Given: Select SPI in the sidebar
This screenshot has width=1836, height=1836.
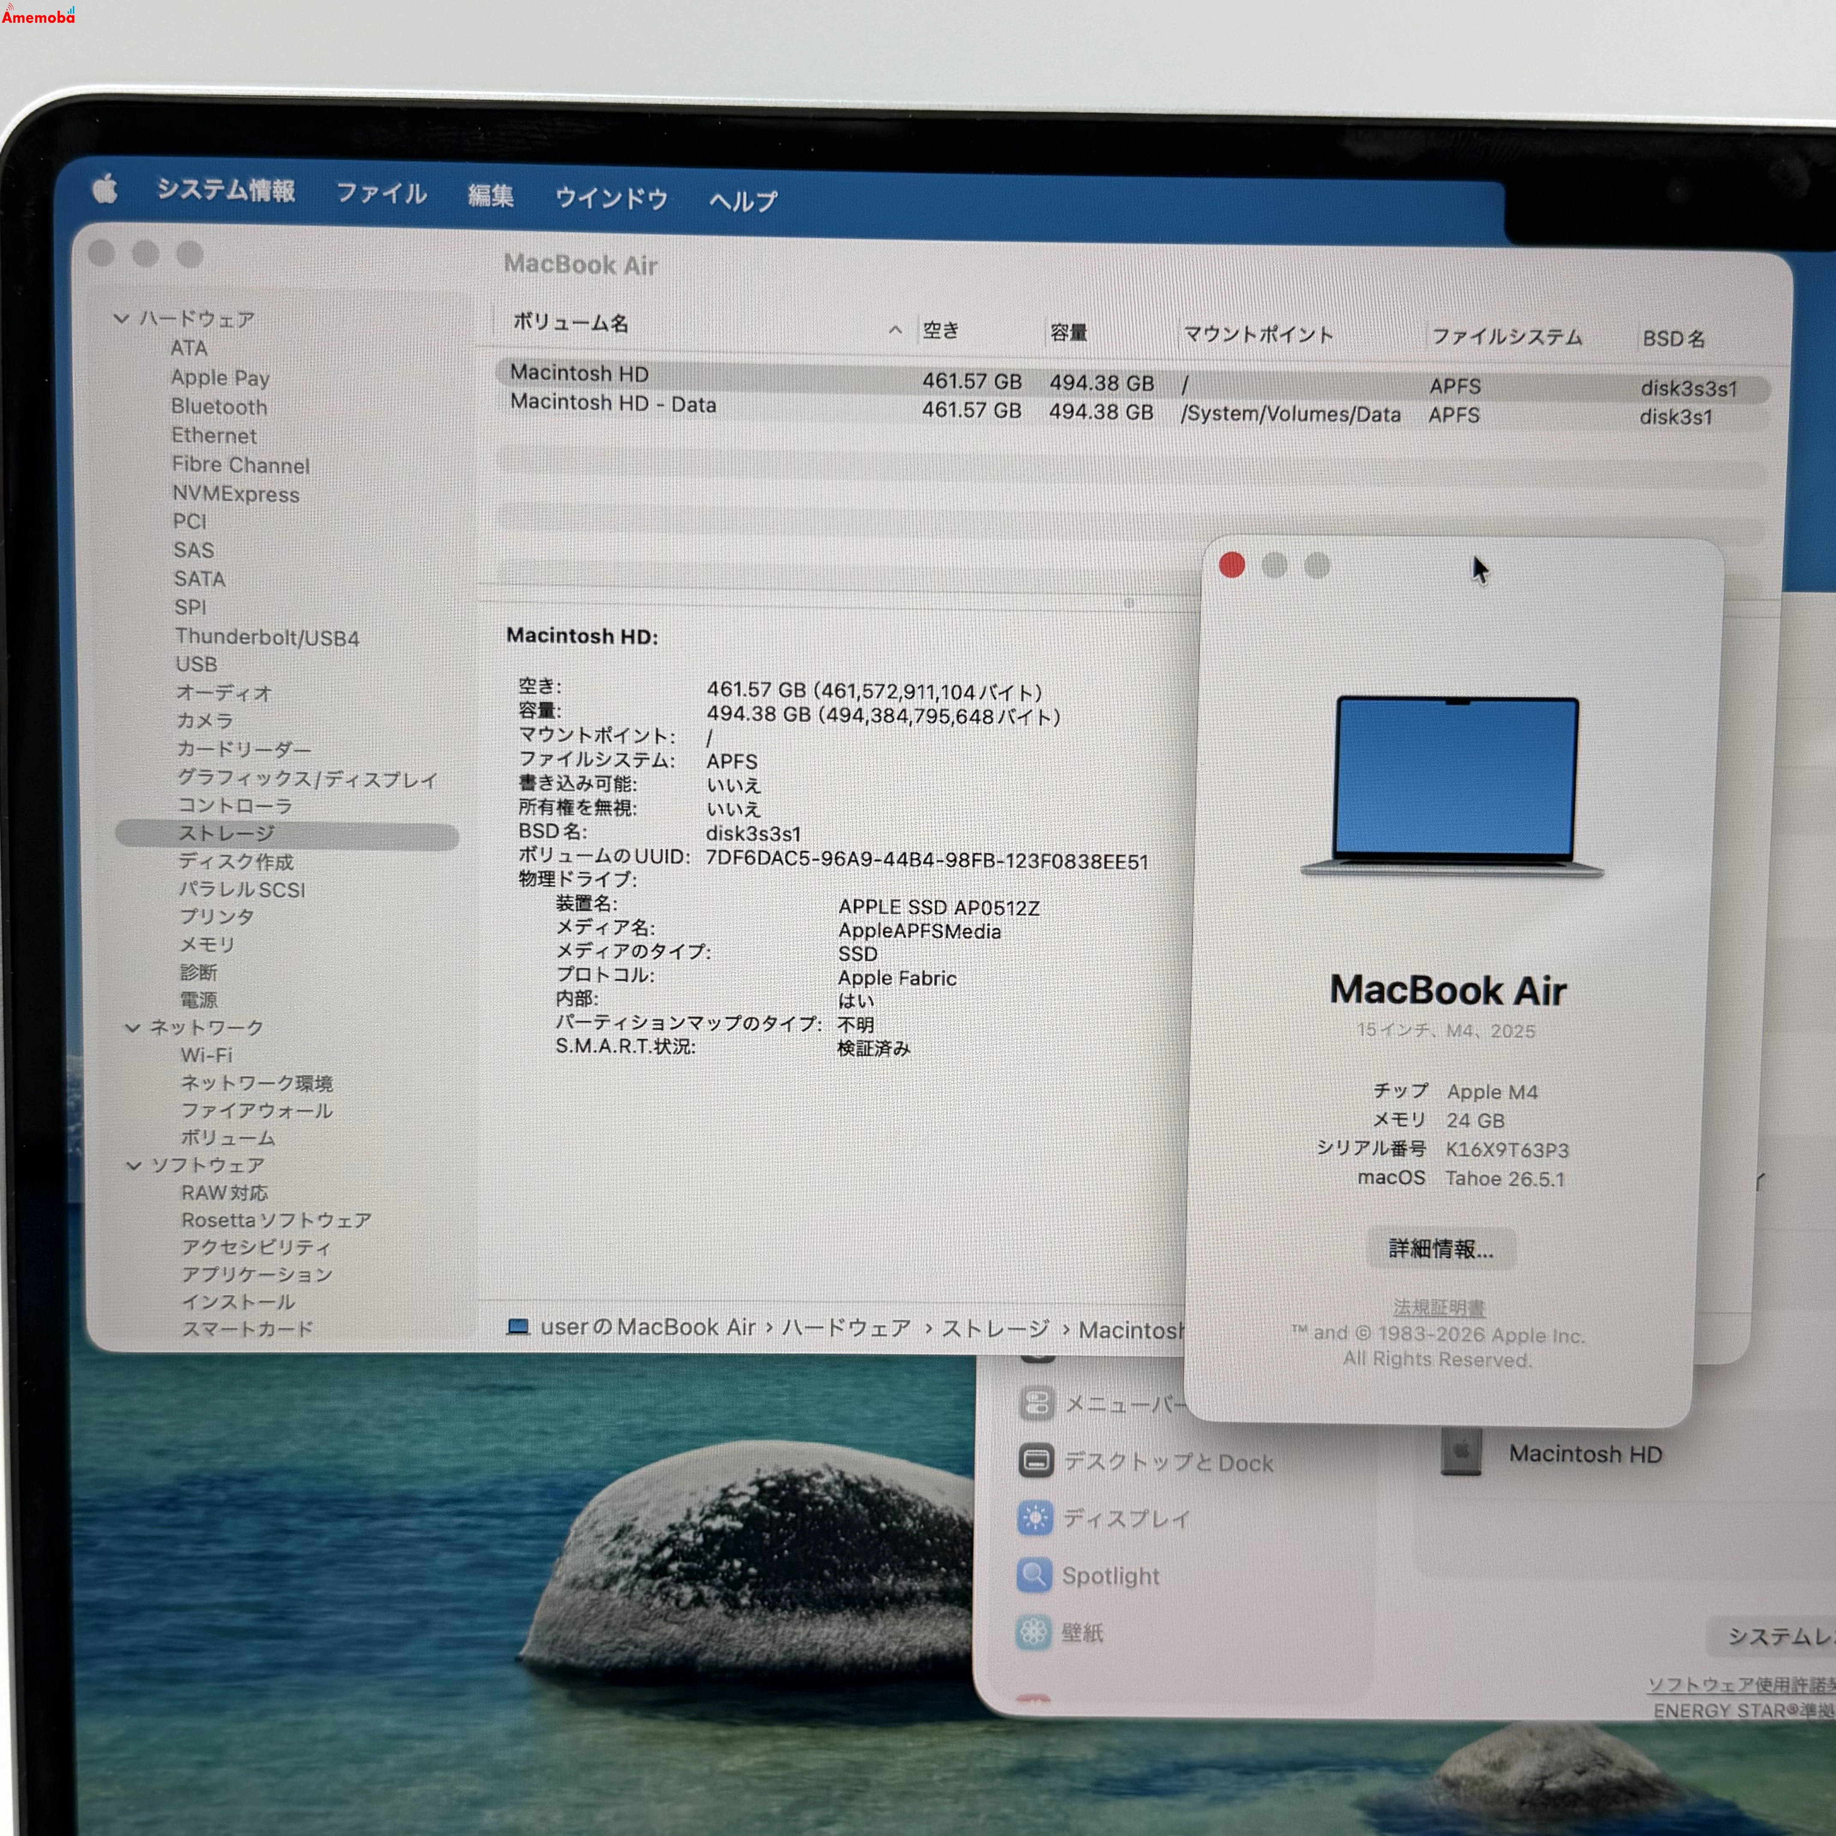Looking at the screenshot, I should (x=190, y=606).
